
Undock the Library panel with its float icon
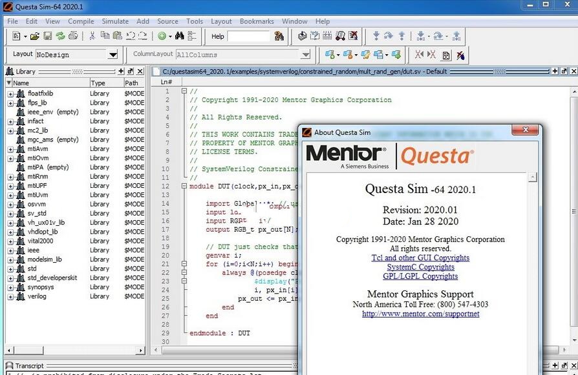coord(131,71)
